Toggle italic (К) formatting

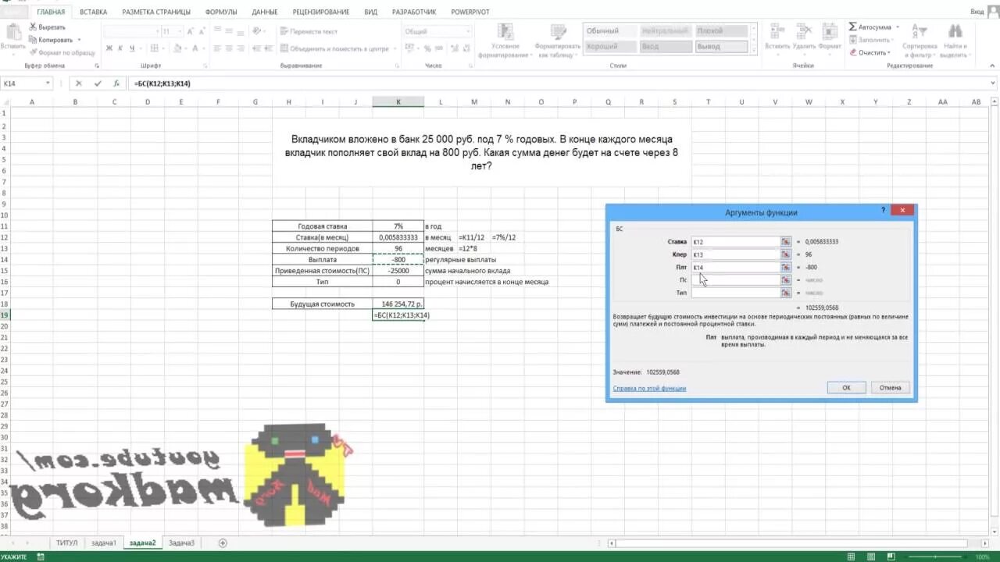120,48
